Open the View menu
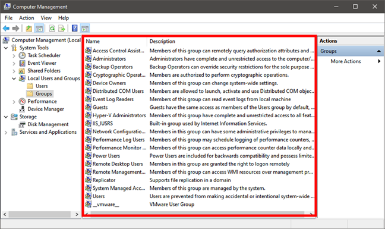The image size is (385, 229). [x=46, y=18]
